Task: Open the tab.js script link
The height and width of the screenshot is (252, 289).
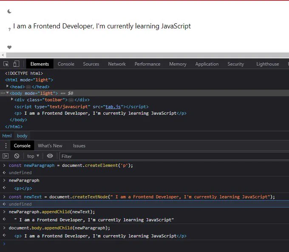Action: point(113,106)
